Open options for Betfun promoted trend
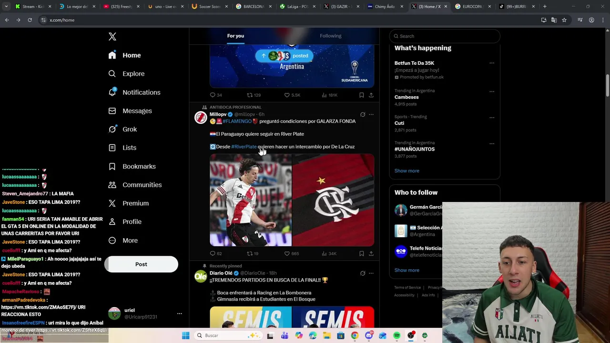 coord(492,63)
